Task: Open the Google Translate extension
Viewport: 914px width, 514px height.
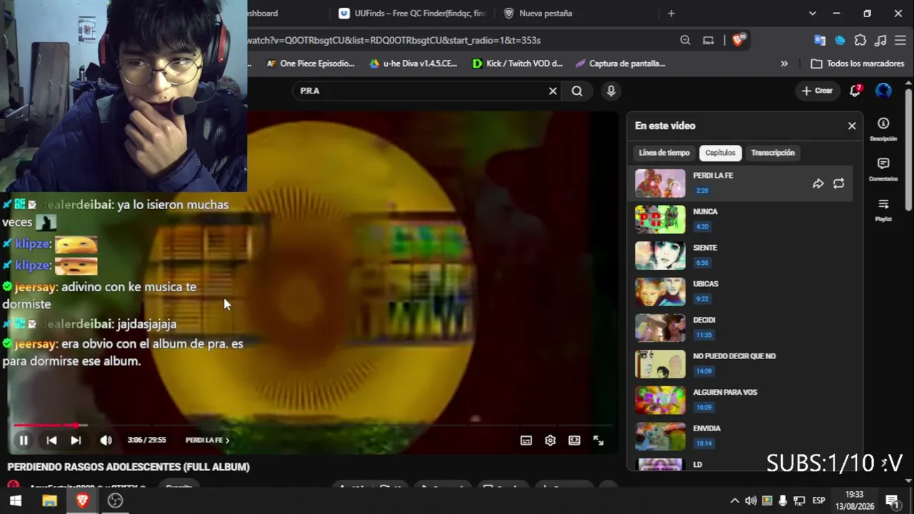Action: 820,40
